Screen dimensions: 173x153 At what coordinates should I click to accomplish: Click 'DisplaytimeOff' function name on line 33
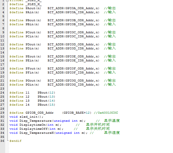click(x=34, y=129)
